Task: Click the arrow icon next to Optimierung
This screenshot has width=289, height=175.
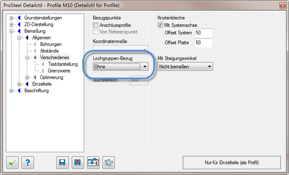Action: 35,77
